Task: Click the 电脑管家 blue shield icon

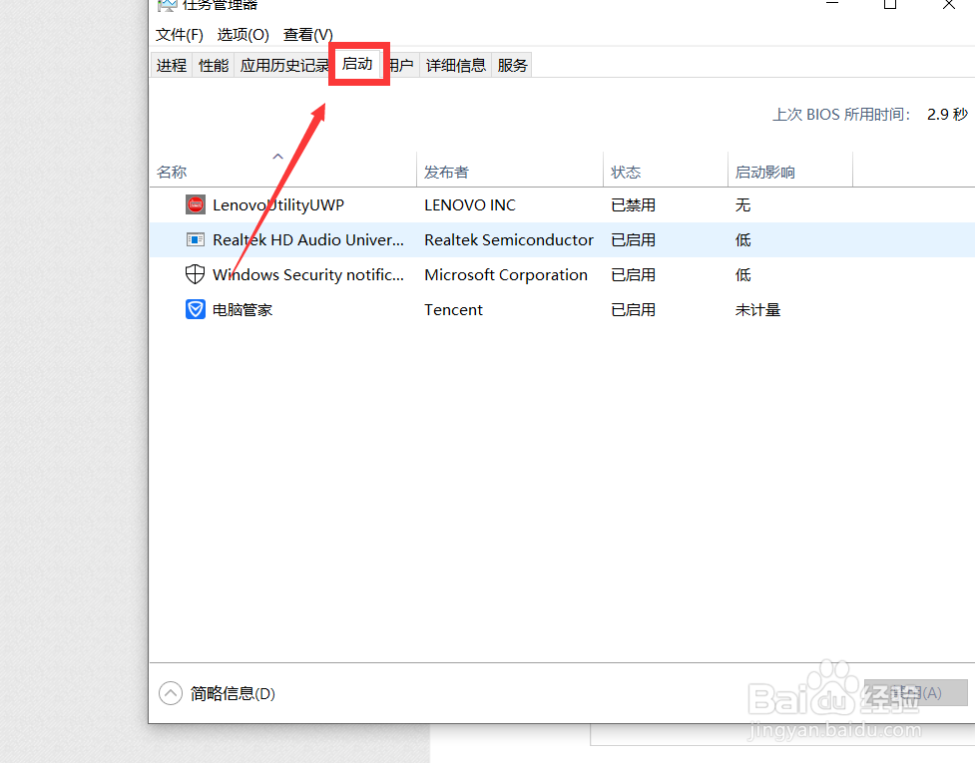Action: 196,309
